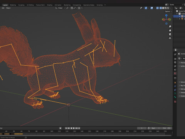Play animation forward in timeline
Image resolution: width=185 pixels, height=139 pixels.
[x=74, y=128]
